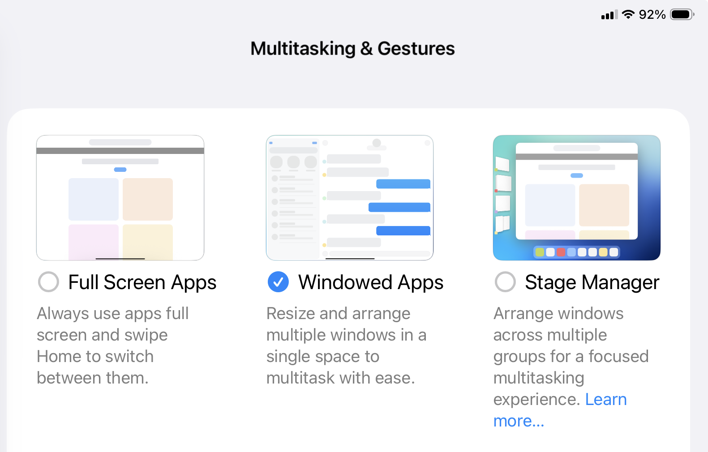Screen dimensions: 708x452
Task: Select the Stage Manager radio button
Action: (x=505, y=282)
